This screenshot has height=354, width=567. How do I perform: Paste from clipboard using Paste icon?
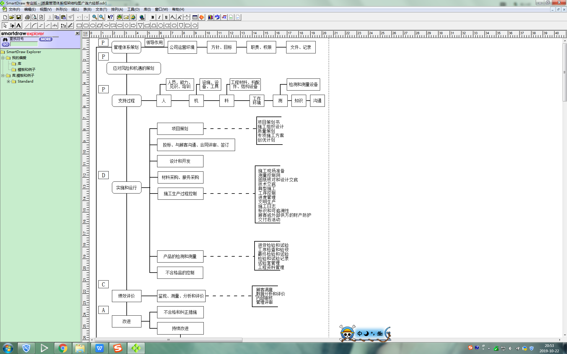click(63, 17)
